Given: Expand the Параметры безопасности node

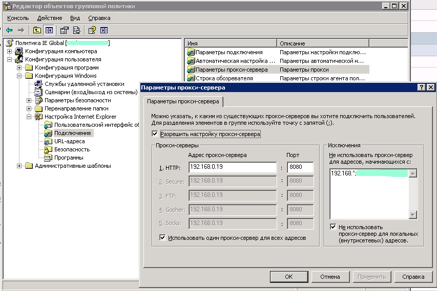Looking at the screenshot, I should 29,100.
